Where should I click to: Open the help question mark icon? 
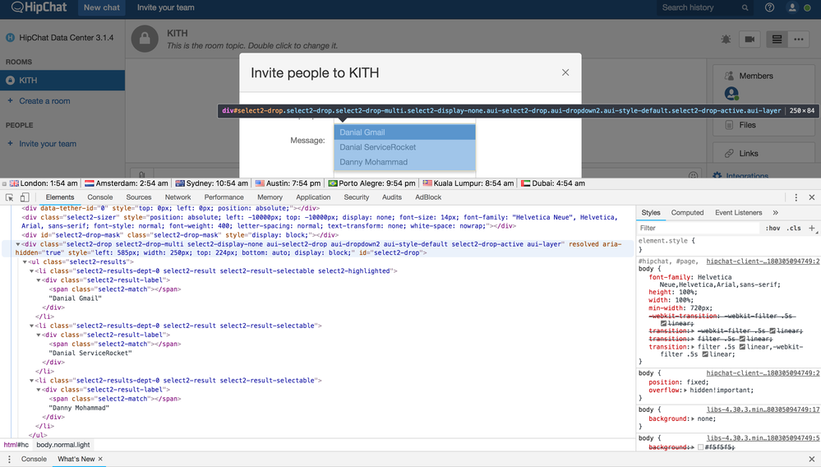pyautogui.click(x=769, y=7)
